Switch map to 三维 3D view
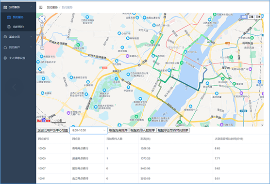This screenshot has width=270, height=184. pyautogui.click(x=258, y=16)
